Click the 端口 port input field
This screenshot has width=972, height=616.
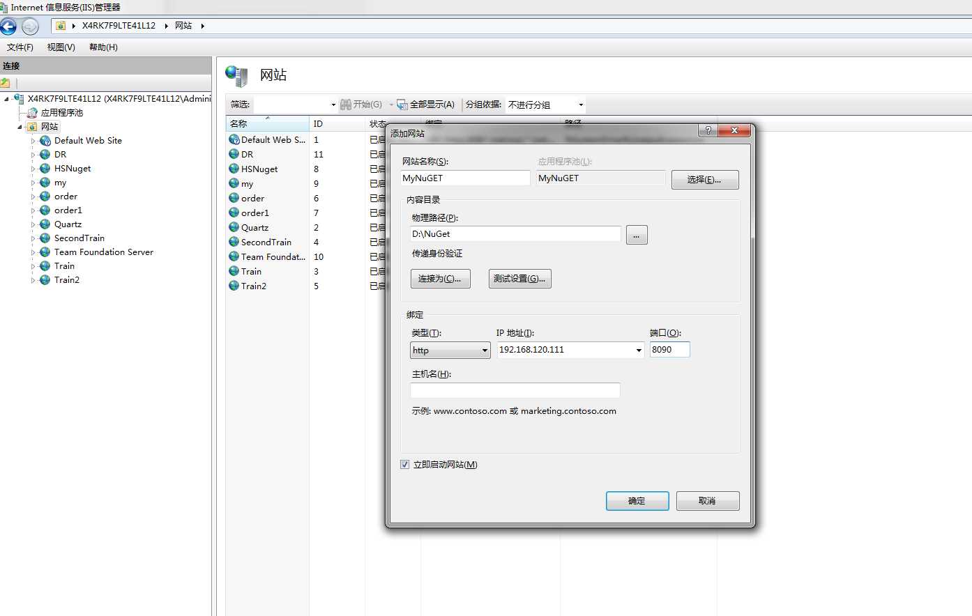click(x=669, y=350)
